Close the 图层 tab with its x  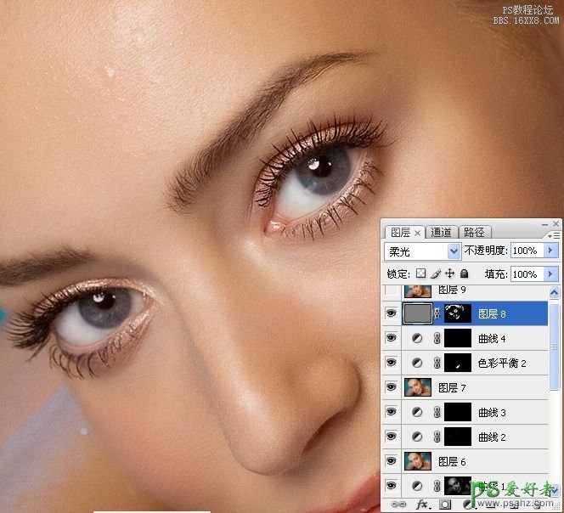coord(417,233)
